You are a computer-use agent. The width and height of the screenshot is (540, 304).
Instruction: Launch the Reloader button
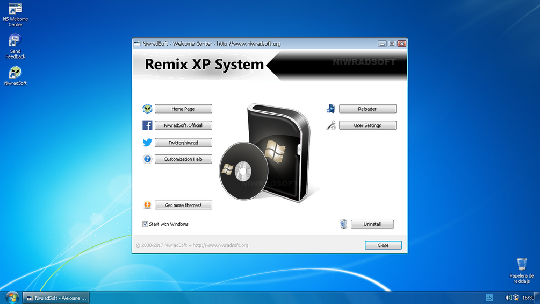(368, 109)
